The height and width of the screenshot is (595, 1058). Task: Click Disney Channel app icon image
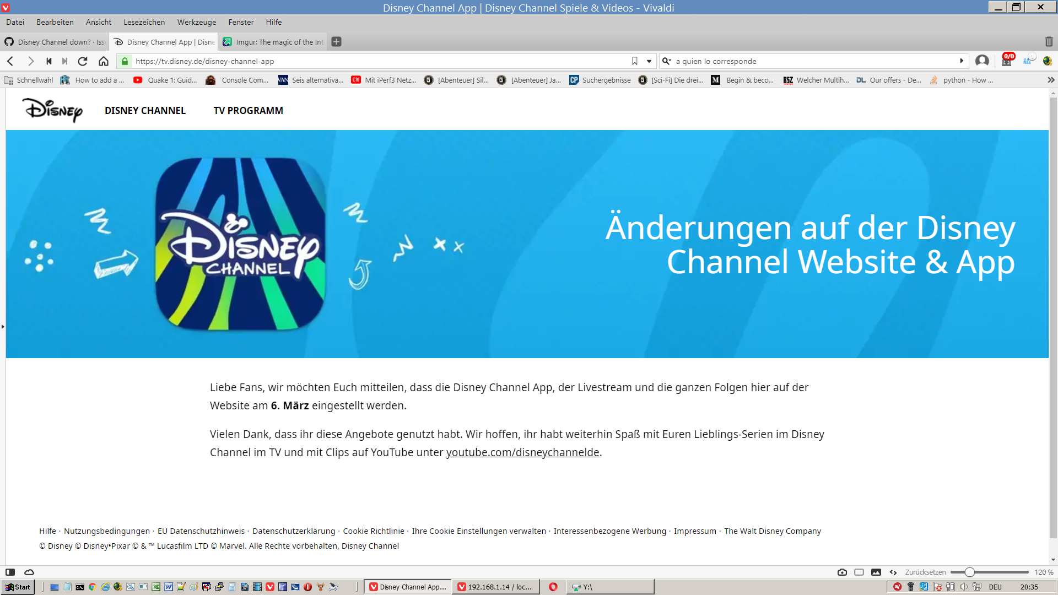pyautogui.click(x=241, y=244)
